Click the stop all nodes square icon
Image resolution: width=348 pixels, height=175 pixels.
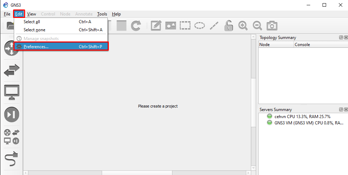tap(122, 26)
